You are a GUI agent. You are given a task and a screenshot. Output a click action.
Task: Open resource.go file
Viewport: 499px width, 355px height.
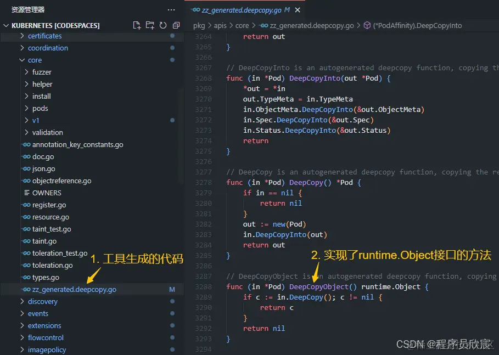(51, 217)
